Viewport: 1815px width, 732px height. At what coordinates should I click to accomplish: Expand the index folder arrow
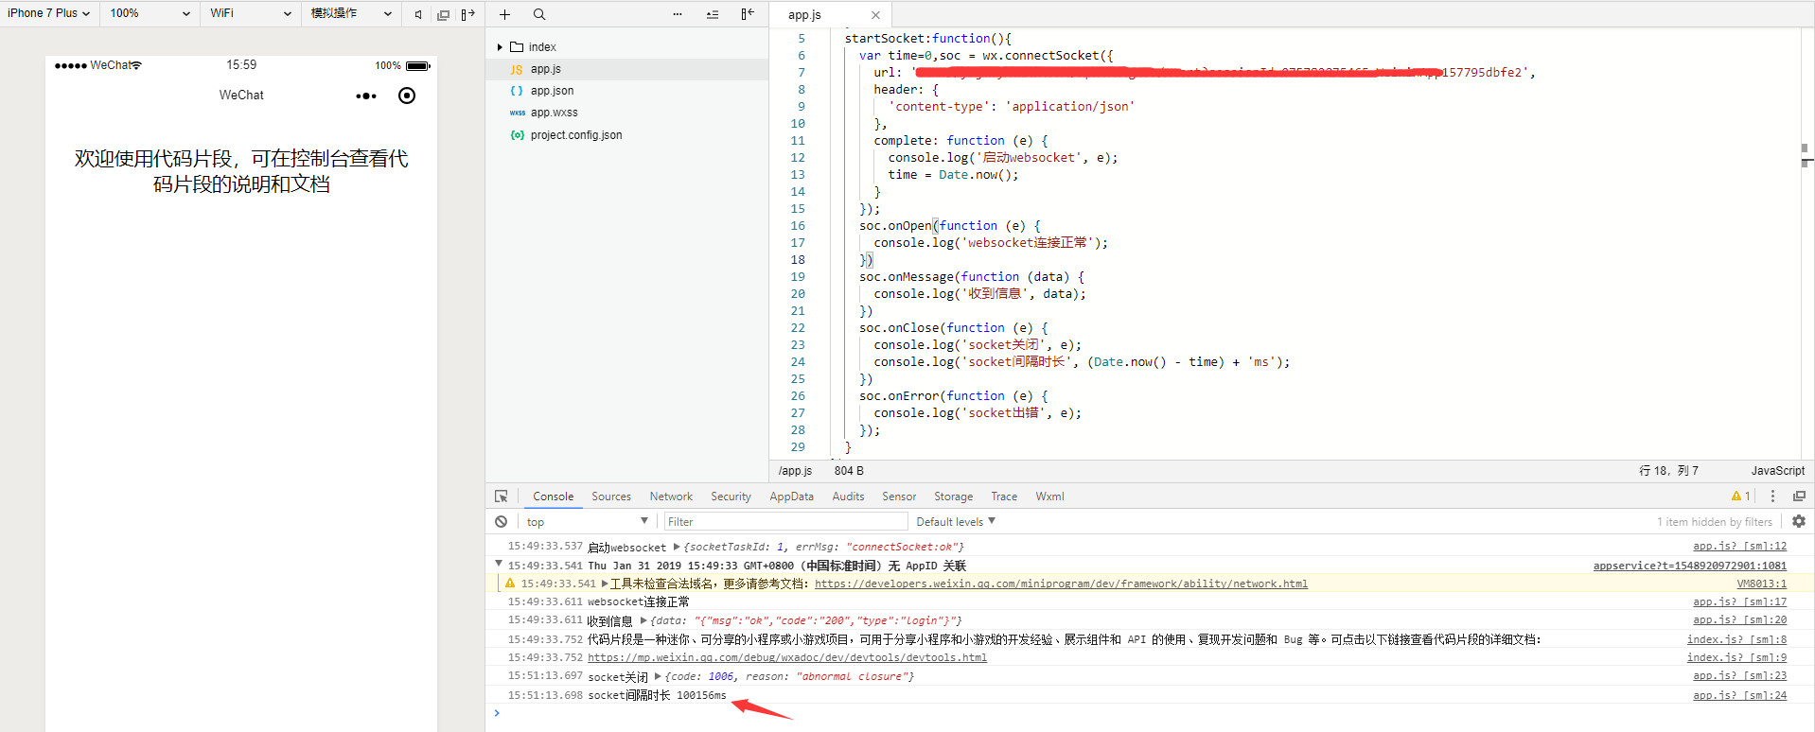(500, 46)
